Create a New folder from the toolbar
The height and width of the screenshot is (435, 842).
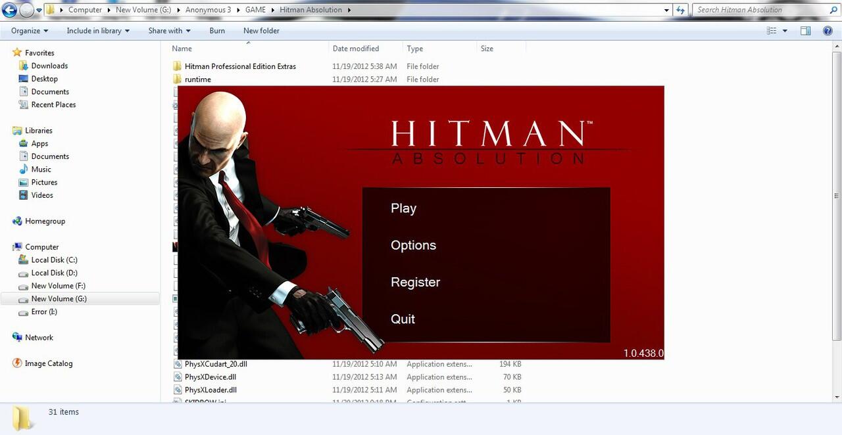pyautogui.click(x=261, y=31)
